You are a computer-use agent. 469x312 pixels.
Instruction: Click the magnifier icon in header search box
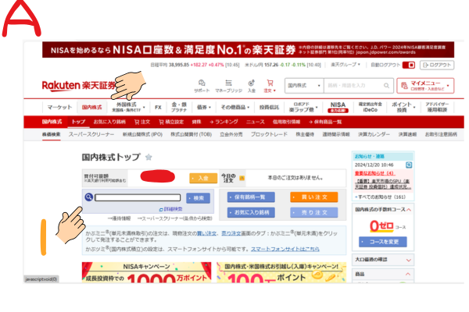386,86
